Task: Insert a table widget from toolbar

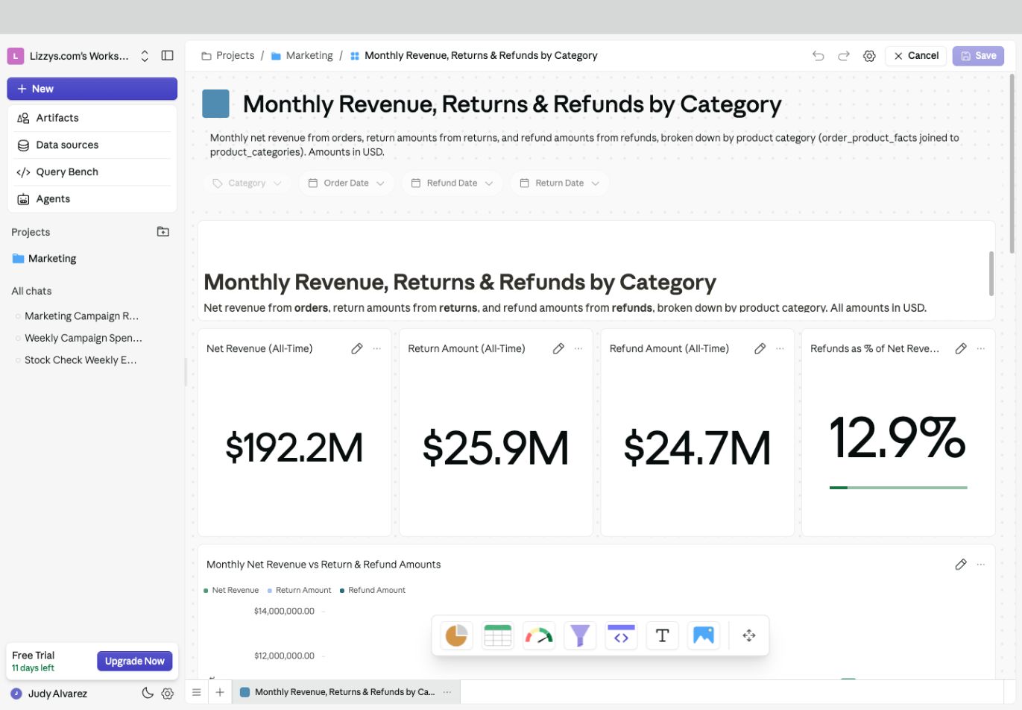Action: point(497,635)
